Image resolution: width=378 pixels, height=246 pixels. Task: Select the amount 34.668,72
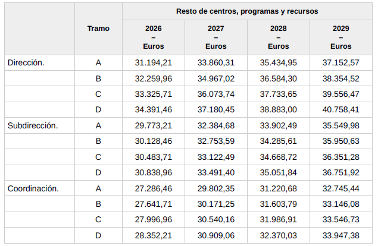click(x=278, y=157)
